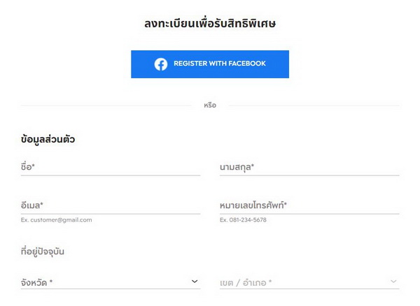Click the Ex. 081-234-5678 hint text

point(243,220)
